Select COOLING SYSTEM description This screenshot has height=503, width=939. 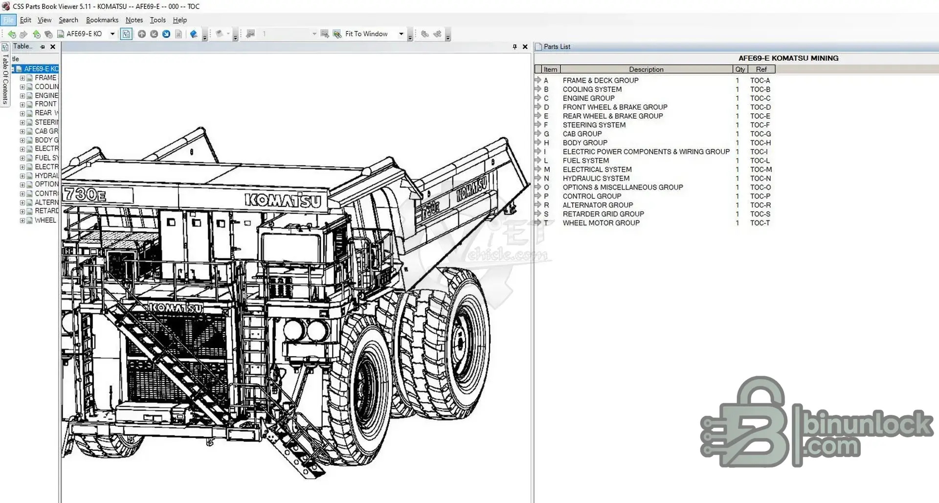pos(592,89)
